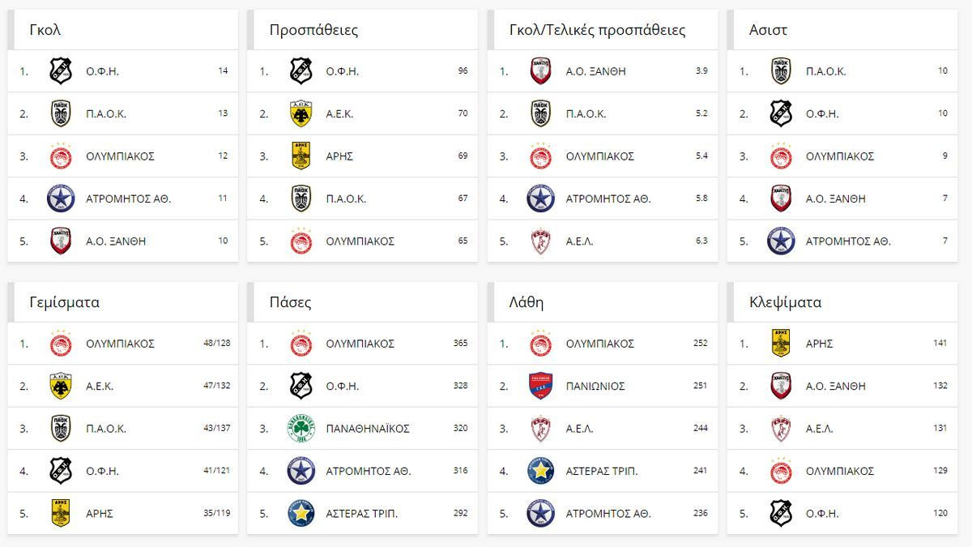Click the ΠΑΝΑΘΗΝΑΪΚΟΣ logo in Πάσες panel
Screen dimensions: 972x547
coord(301,429)
